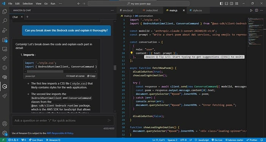Screen dimensions: 266x142
Task: Open the File menu
Action: tap(10, 3)
